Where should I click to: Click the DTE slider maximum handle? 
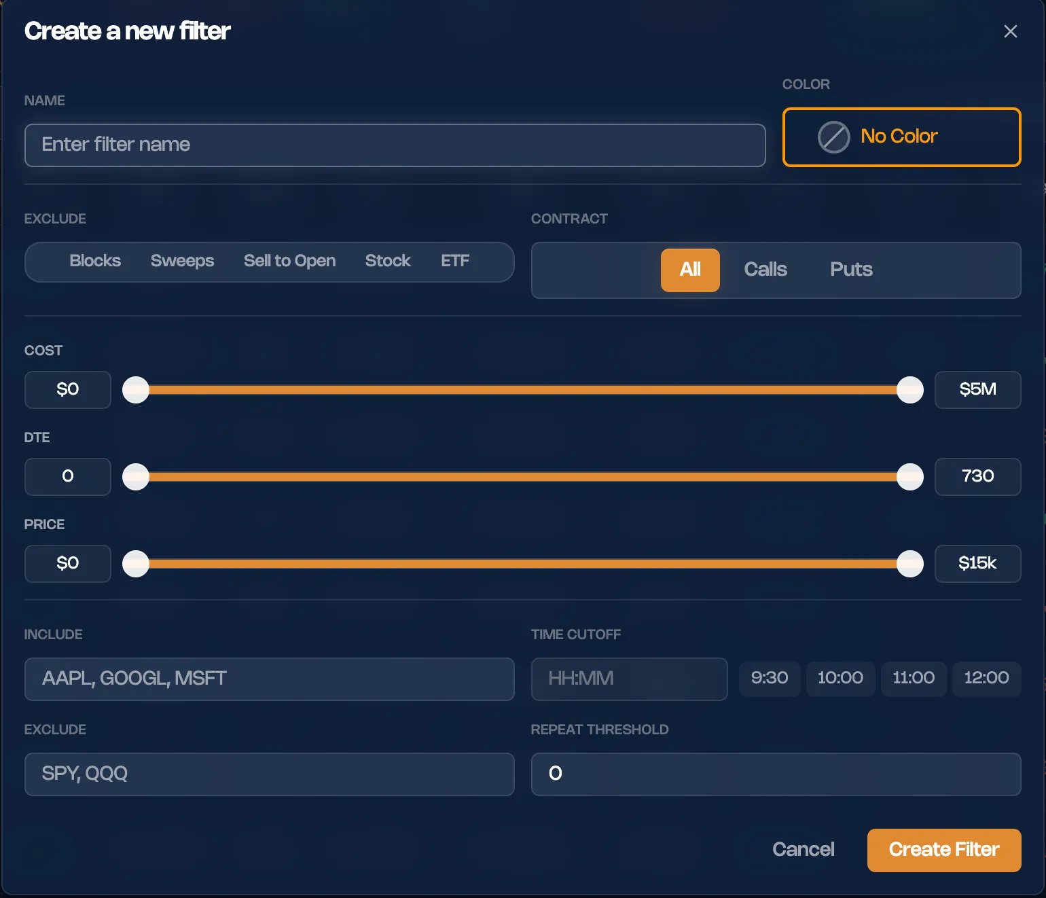910,476
